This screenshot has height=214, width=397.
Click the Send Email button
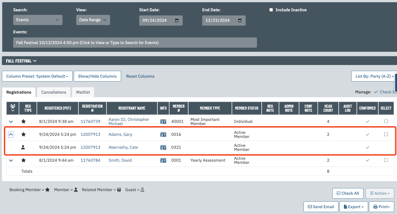pyautogui.click(x=321, y=207)
